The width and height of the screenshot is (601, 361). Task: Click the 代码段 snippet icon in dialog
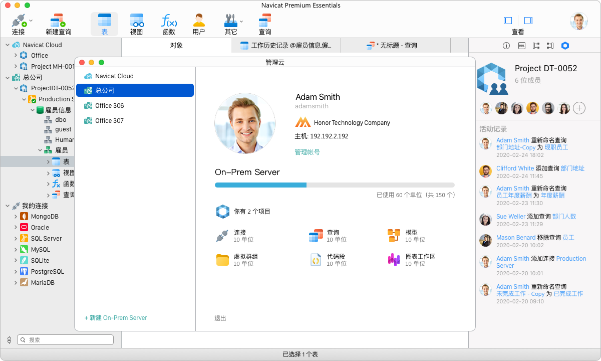click(x=316, y=260)
